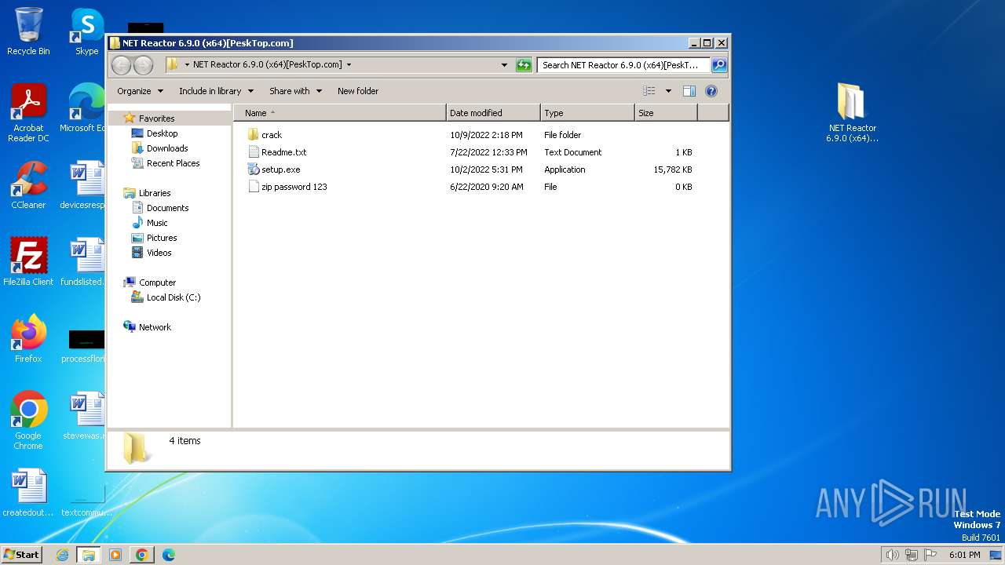Image resolution: width=1005 pixels, height=565 pixels.
Task: Open Downloads in navigation pane
Action: pyautogui.click(x=167, y=148)
